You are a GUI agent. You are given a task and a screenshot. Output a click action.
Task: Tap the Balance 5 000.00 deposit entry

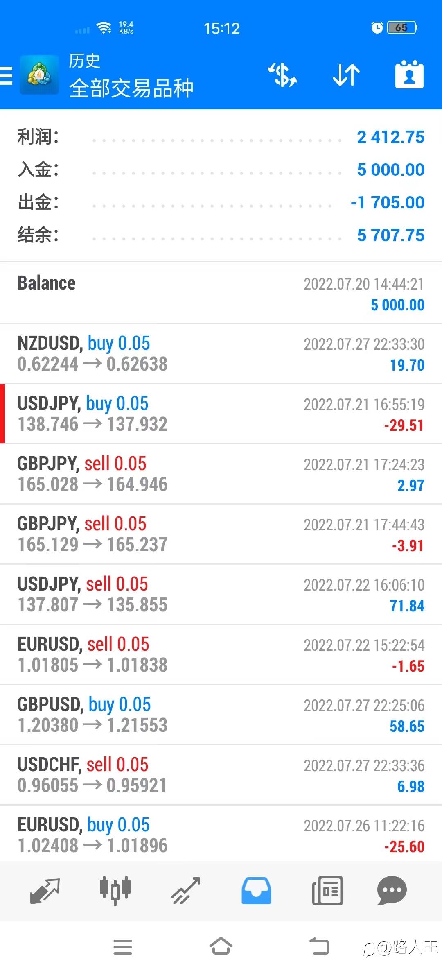click(221, 293)
